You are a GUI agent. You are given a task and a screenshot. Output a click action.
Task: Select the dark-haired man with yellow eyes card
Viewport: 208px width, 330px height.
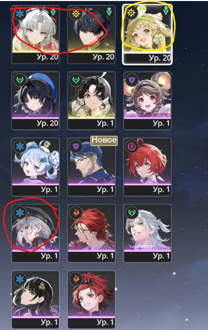[91, 34]
